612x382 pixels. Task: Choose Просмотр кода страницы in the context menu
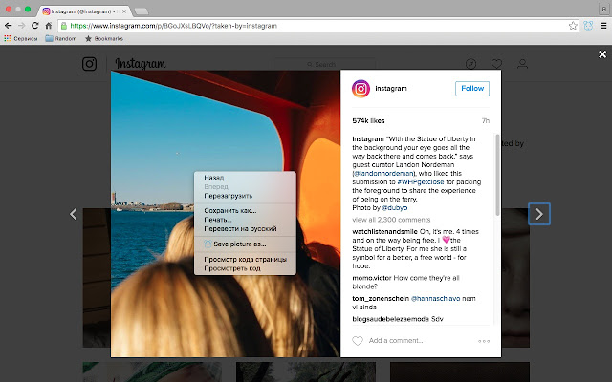click(245, 259)
